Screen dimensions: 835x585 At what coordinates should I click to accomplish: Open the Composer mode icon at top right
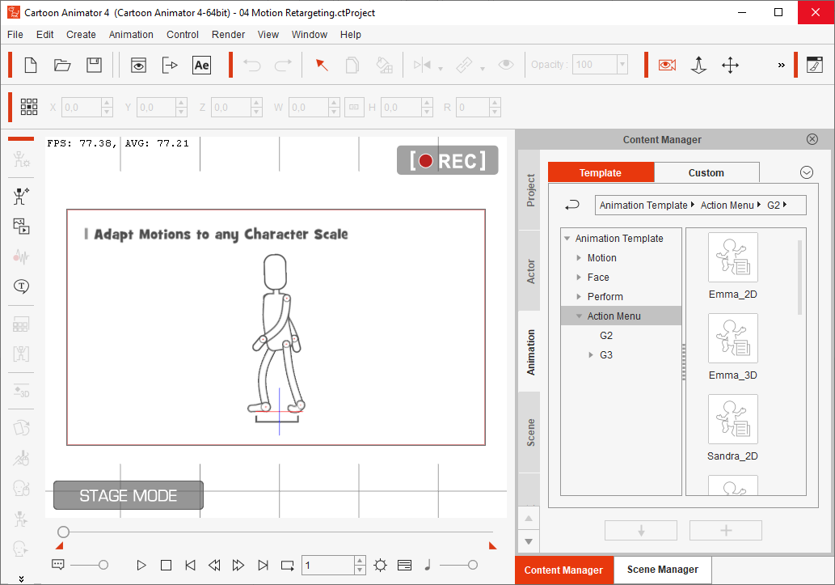(815, 65)
